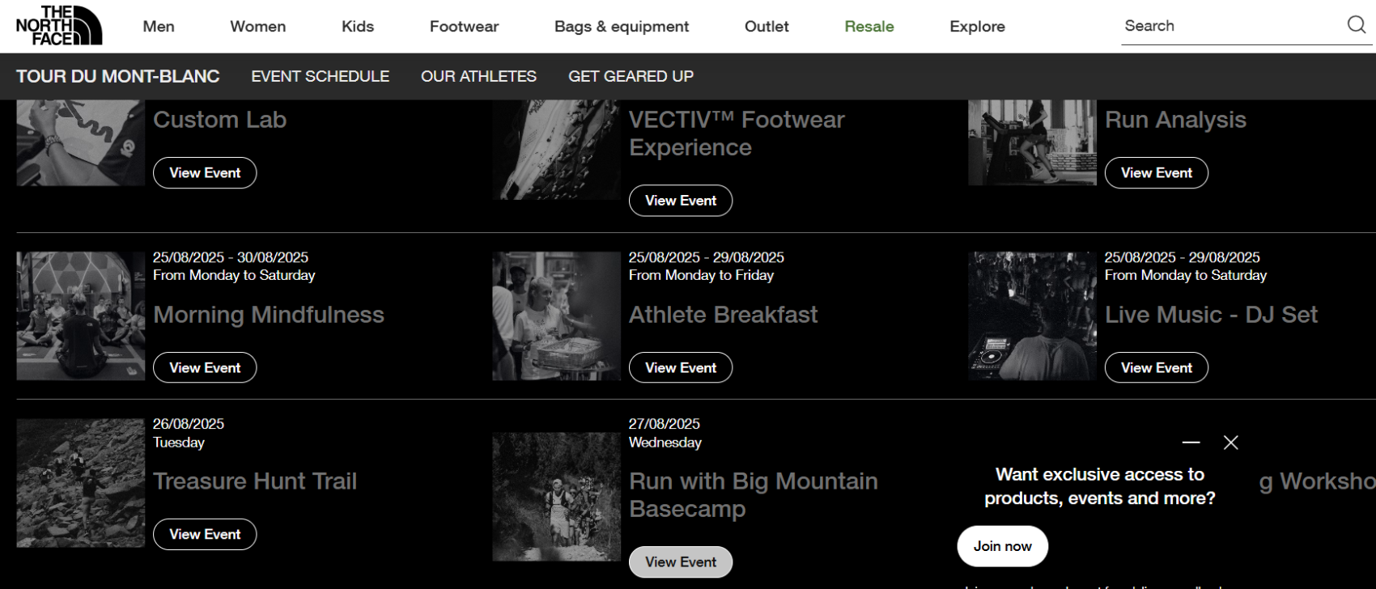Click the Join now button
1376x589 pixels.
(x=1002, y=546)
